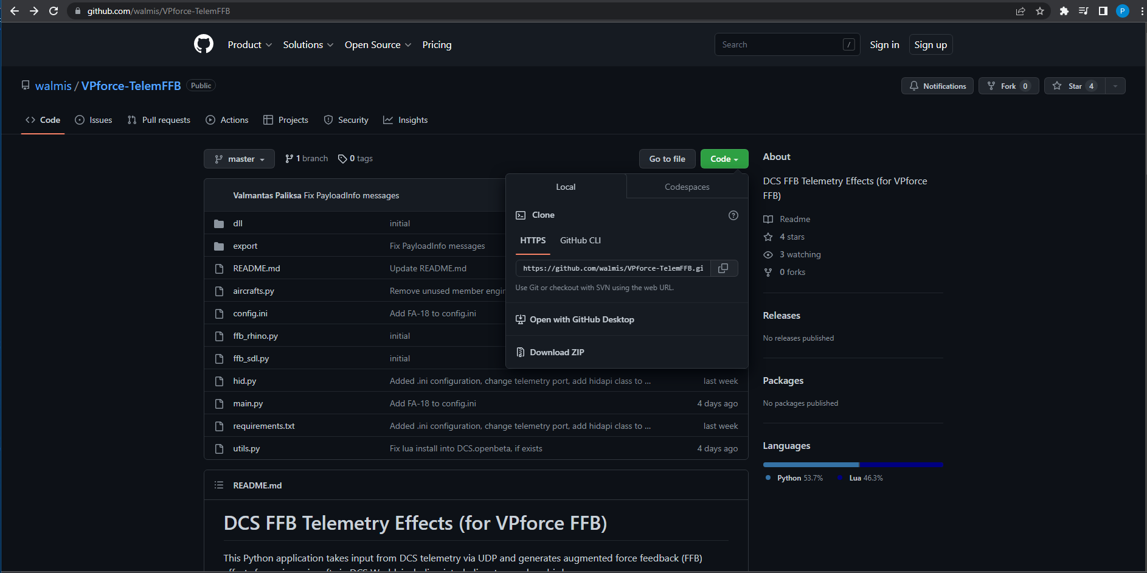Click the Python 53.7% language link
The height and width of the screenshot is (573, 1147).
point(794,478)
